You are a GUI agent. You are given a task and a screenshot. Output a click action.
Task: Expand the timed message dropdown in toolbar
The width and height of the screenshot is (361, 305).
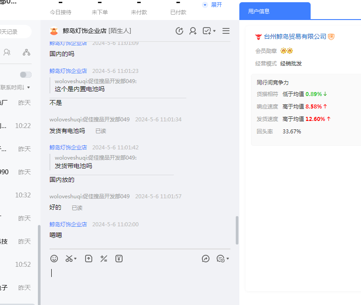228,259
